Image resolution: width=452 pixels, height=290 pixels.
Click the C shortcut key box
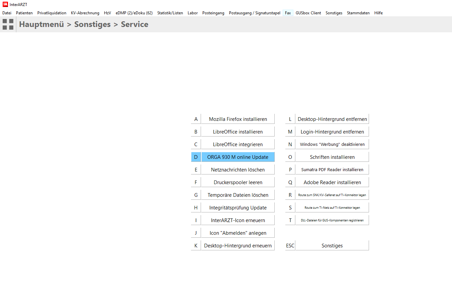tap(196, 144)
